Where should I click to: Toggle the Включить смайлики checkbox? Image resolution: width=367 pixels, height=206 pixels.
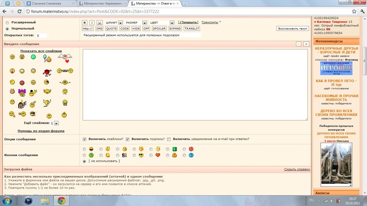pos(84,139)
